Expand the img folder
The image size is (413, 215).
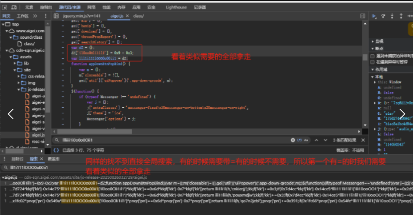(19, 83)
